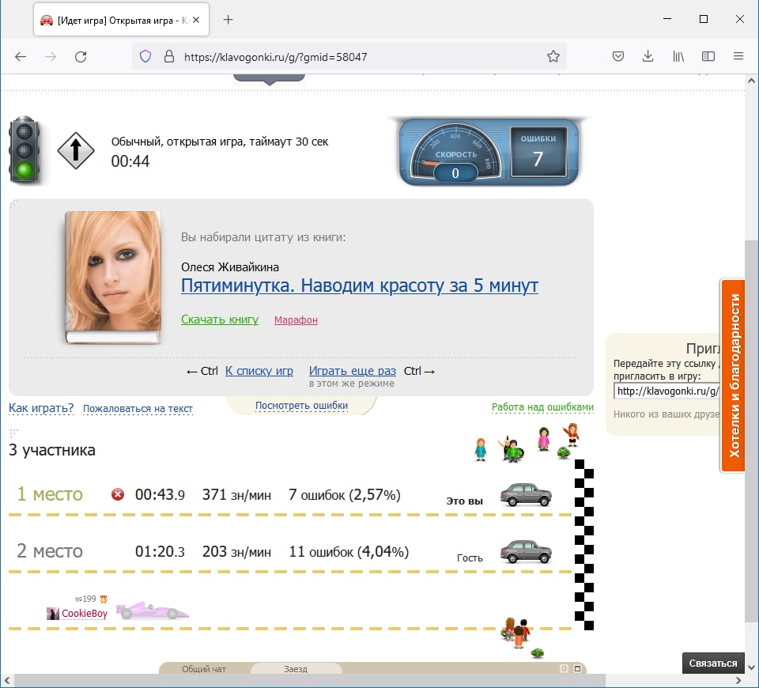Click the gray car labeled 'Это вы'

(527, 495)
